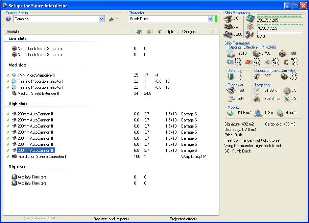Viewport: 309px width, 223px height.
Task: Toggle the fourth 200mm AutoCannon II checkmark
Action: coord(8,132)
